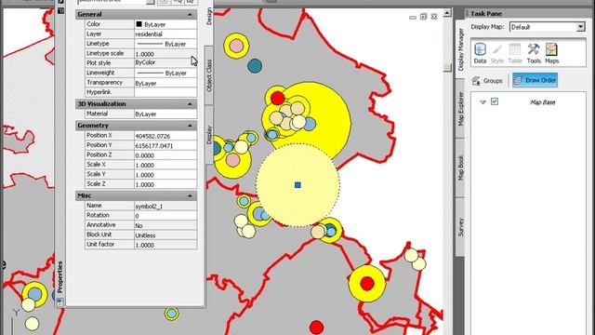Toggle the Map Base layer checkbox
Image resolution: width=595 pixels, height=335 pixels.
494,101
